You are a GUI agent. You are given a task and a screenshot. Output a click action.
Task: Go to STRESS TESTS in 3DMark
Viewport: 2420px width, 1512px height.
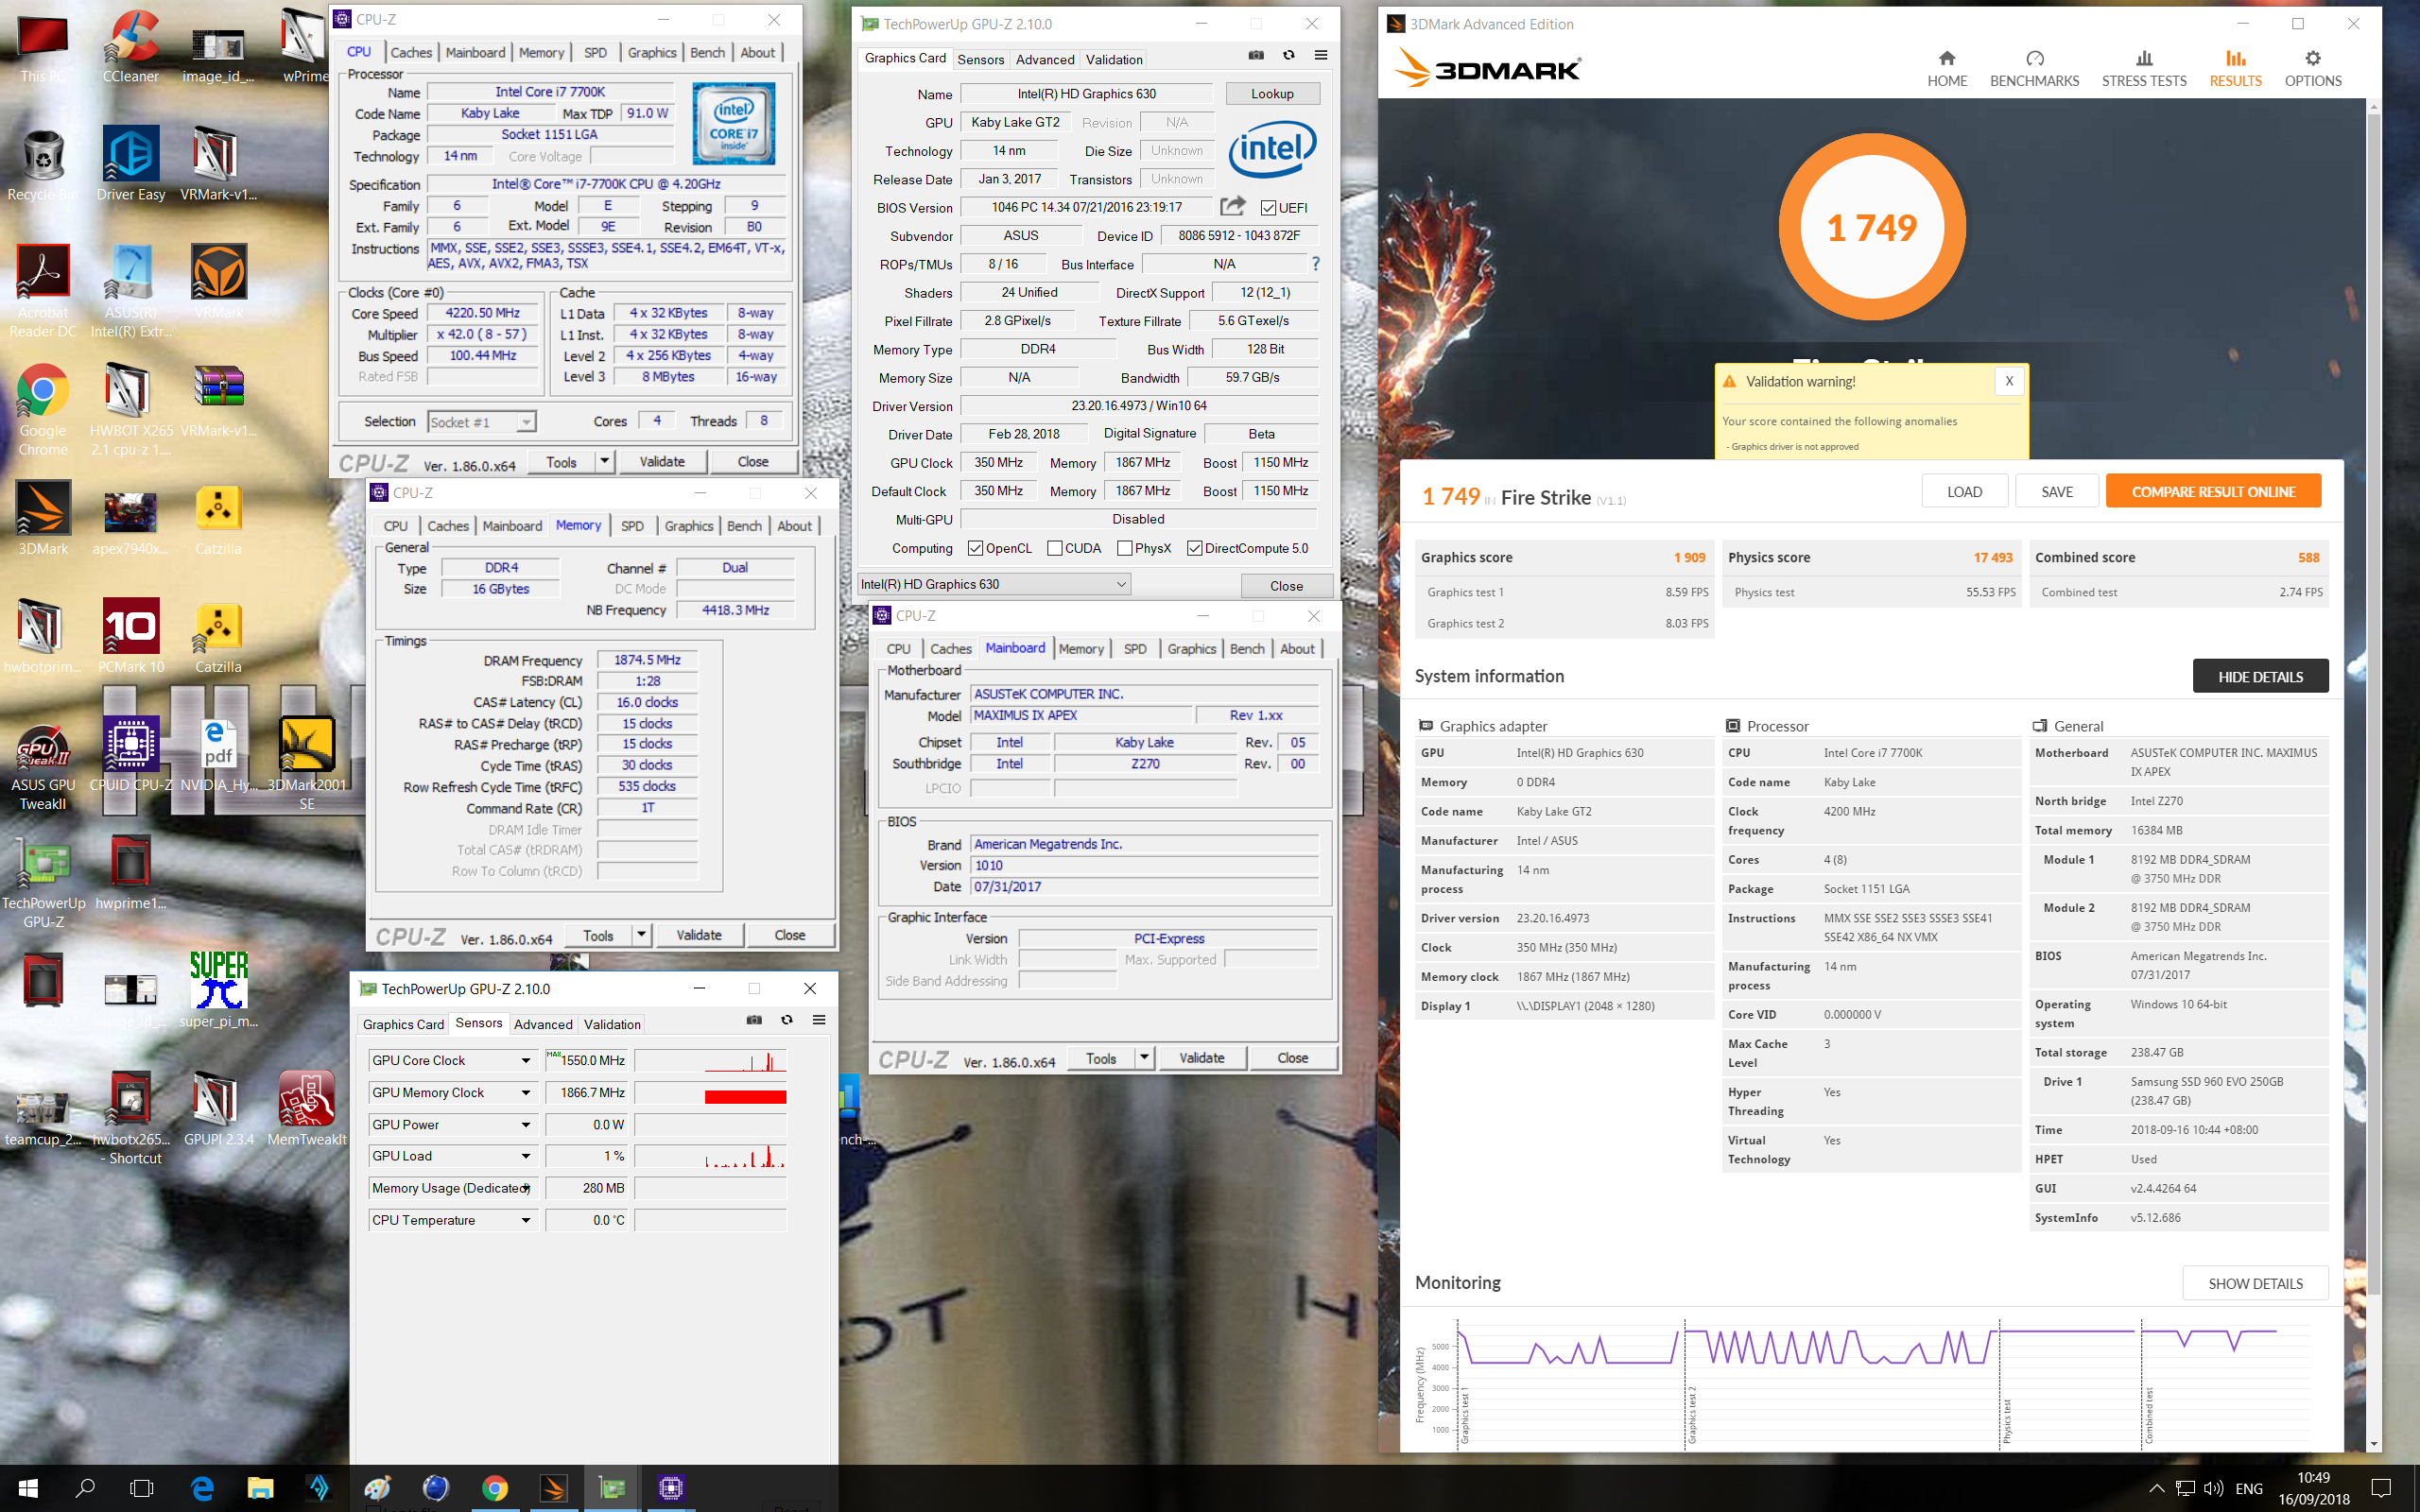coord(2143,68)
